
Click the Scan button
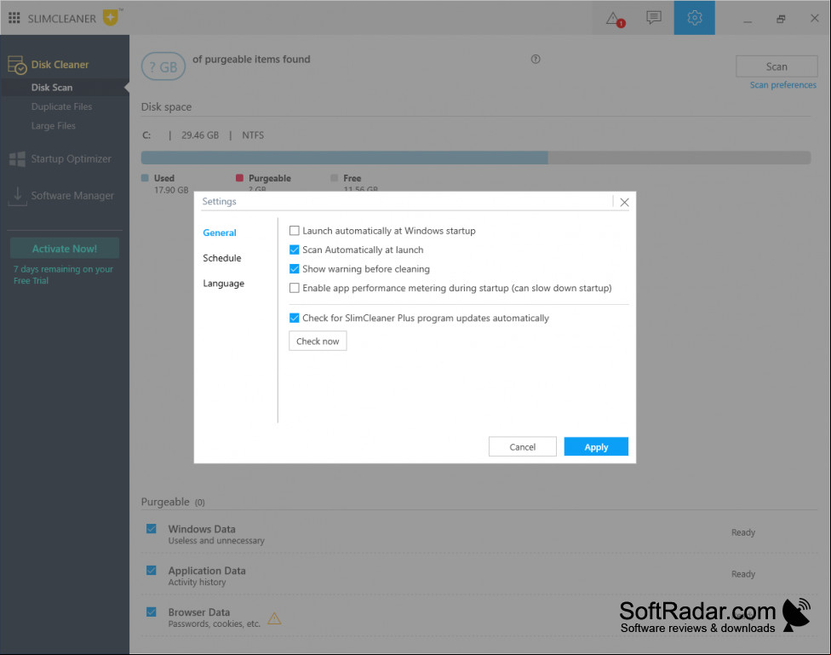pyautogui.click(x=777, y=66)
